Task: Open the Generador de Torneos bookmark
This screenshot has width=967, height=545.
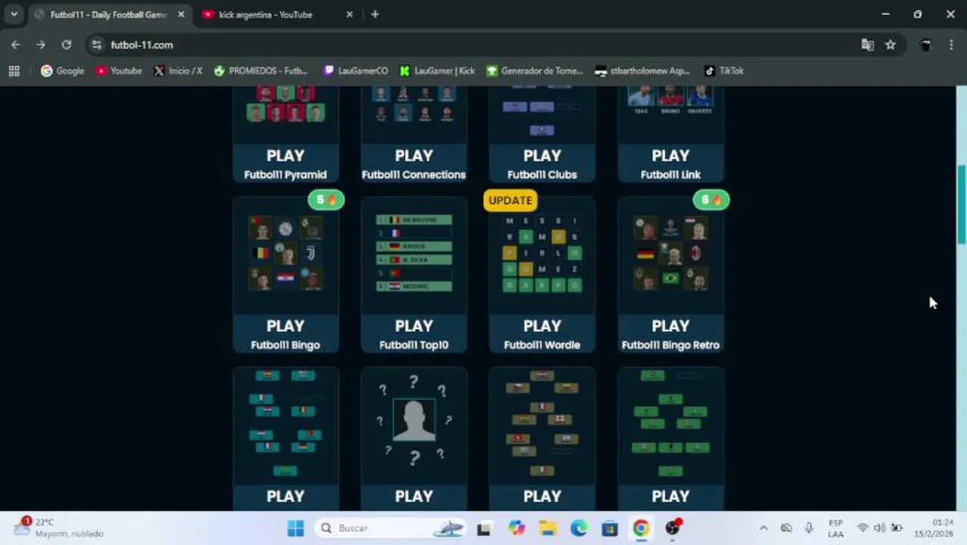Action: coord(535,71)
